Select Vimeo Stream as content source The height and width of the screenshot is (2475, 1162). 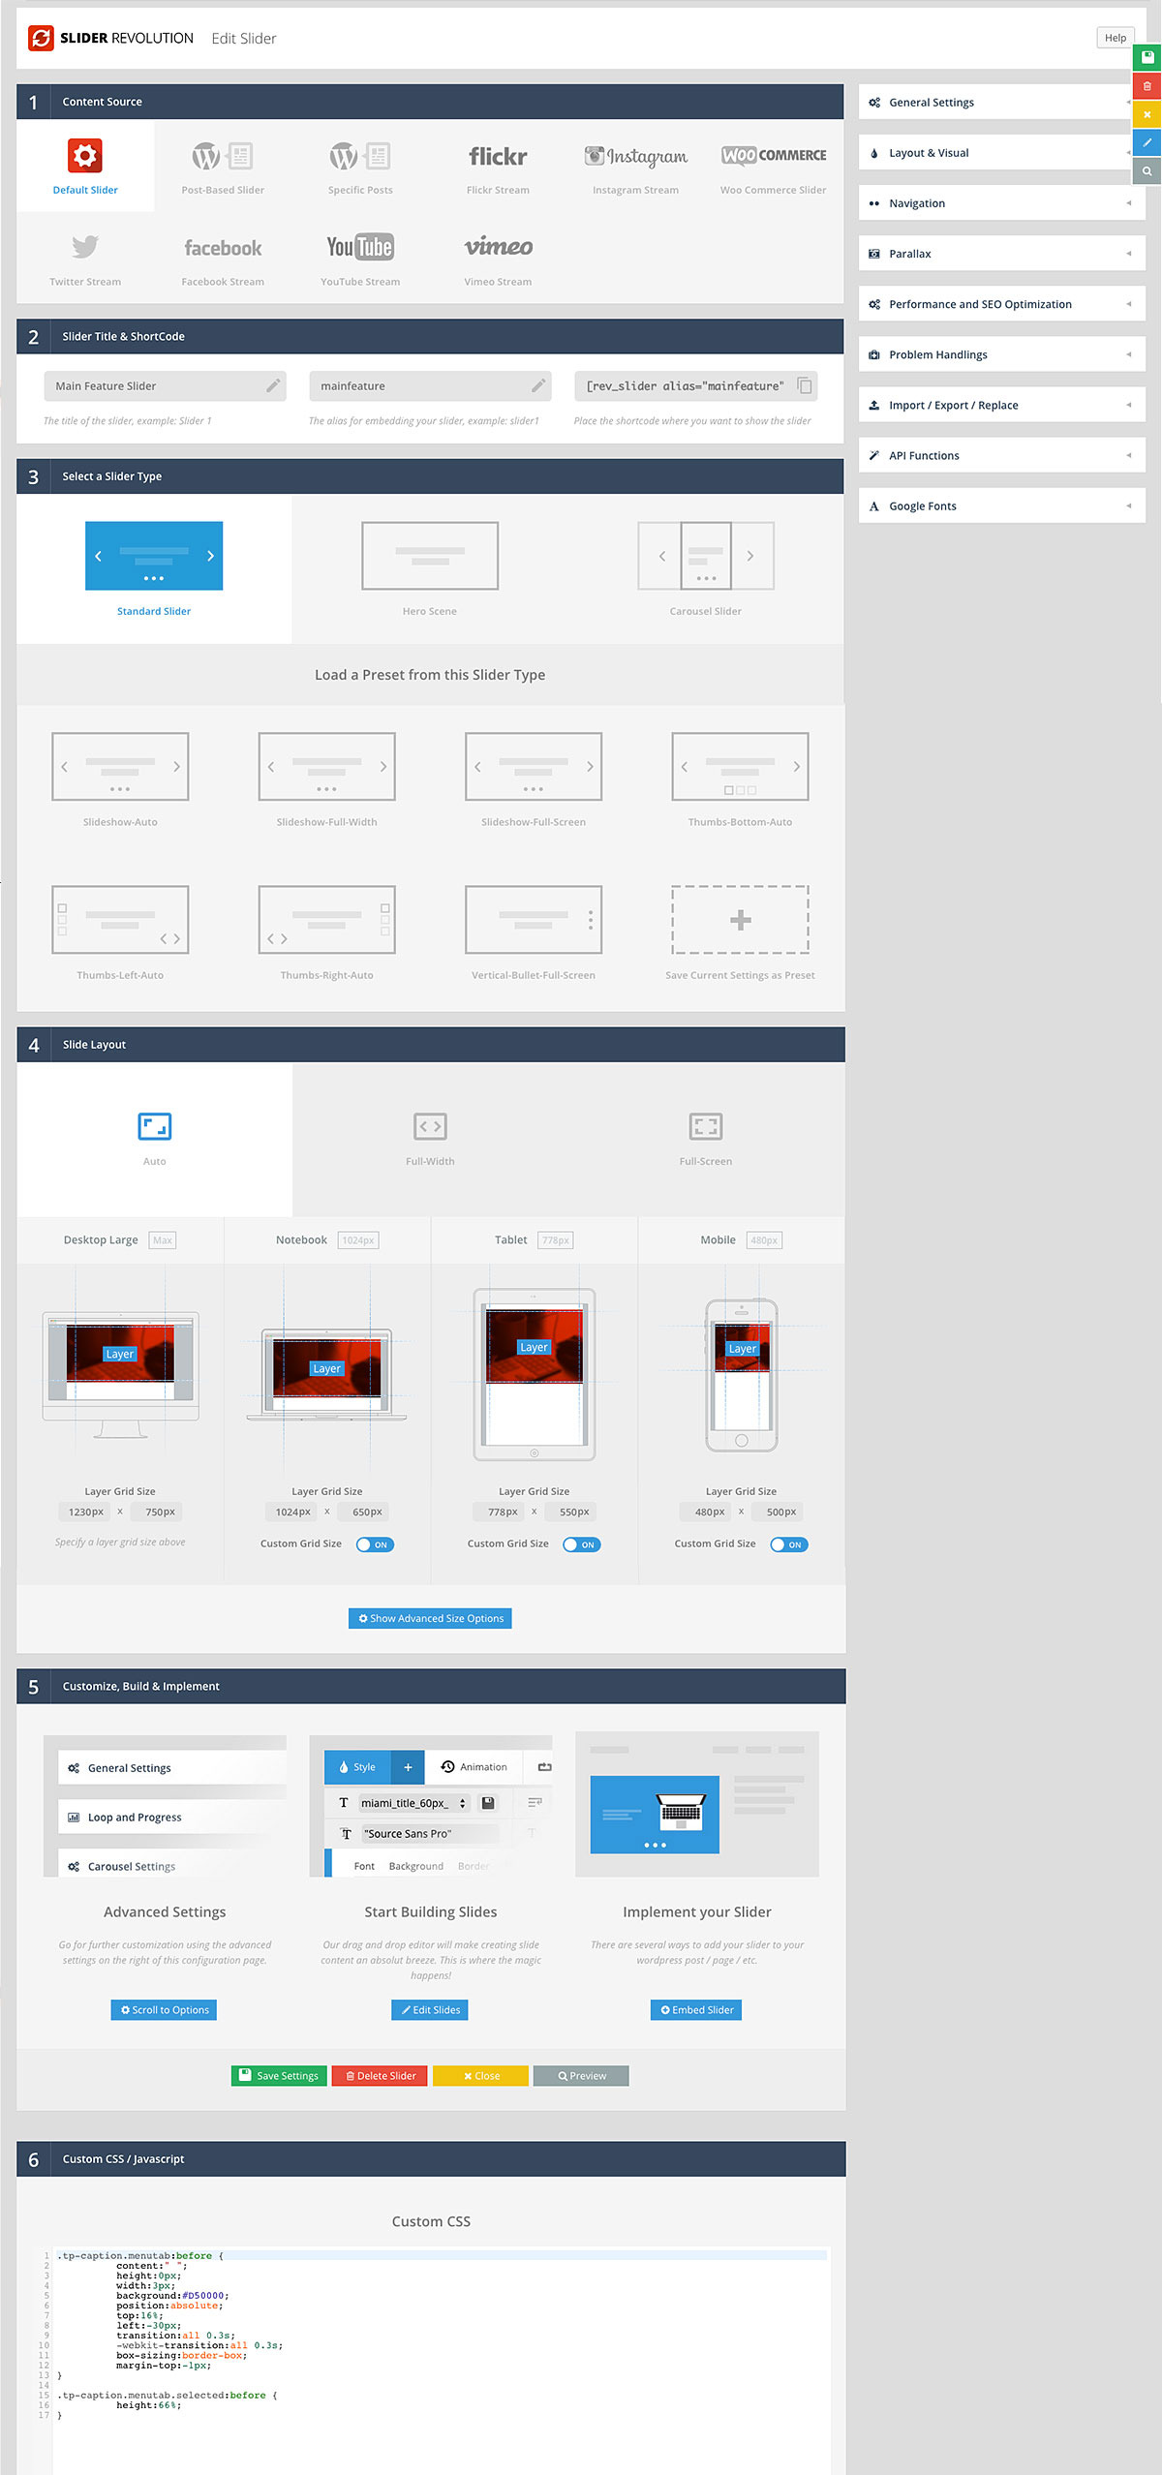(x=498, y=258)
